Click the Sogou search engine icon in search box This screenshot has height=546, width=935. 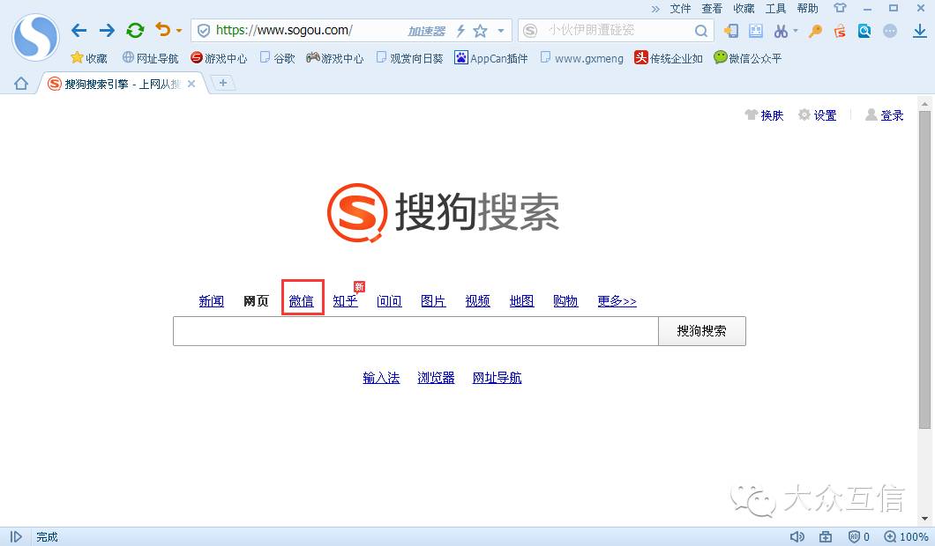coord(530,30)
